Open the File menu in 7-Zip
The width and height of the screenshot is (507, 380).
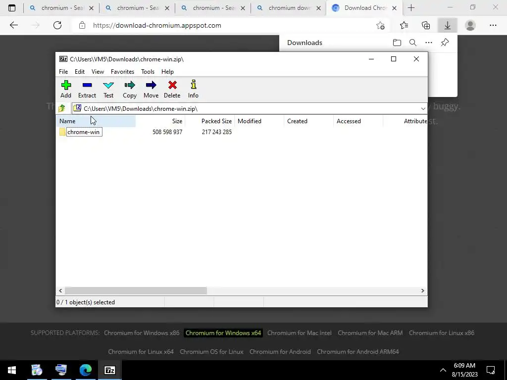point(63,72)
